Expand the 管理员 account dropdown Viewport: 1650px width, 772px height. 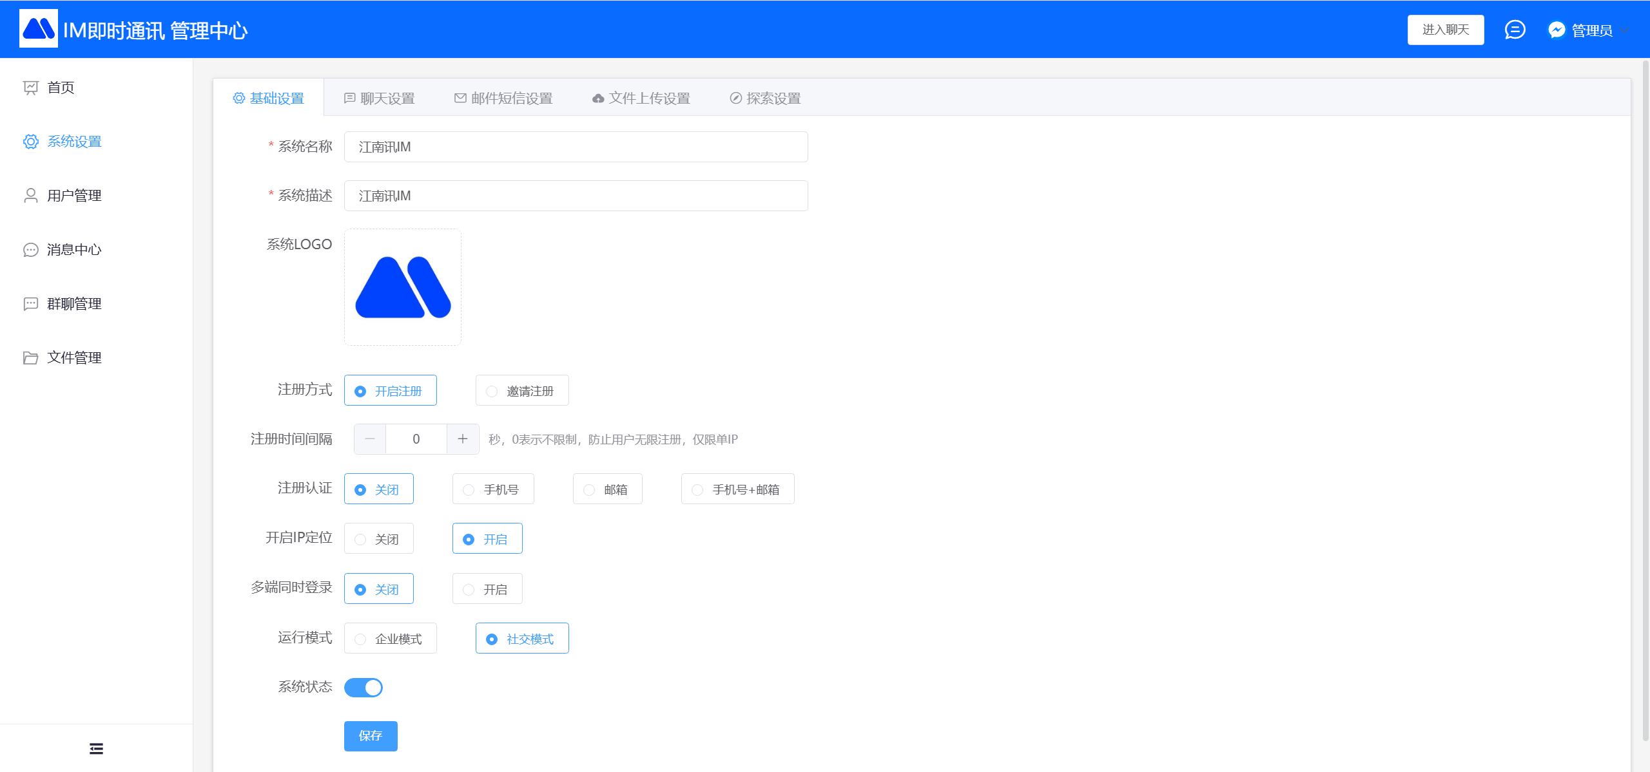1591,30
